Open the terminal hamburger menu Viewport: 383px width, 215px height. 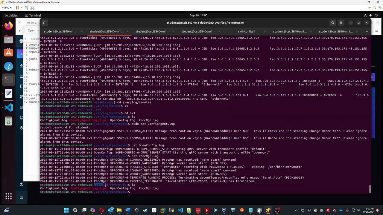pyautogui.click(x=341, y=23)
